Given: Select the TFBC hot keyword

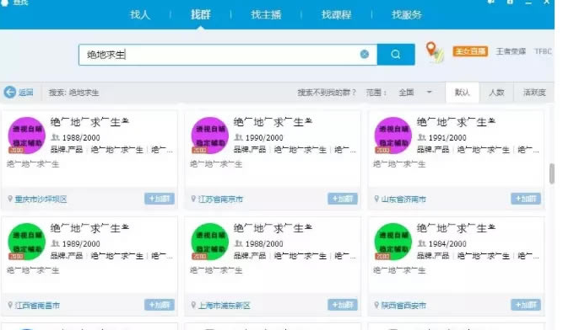Looking at the screenshot, I should pyautogui.click(x=543, y=51).
